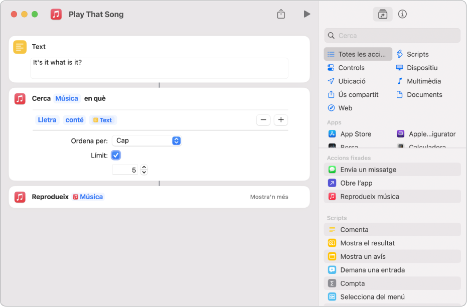Open Apple Configurator actions
This screenshot has height=307, width=467.
point(426,134)
